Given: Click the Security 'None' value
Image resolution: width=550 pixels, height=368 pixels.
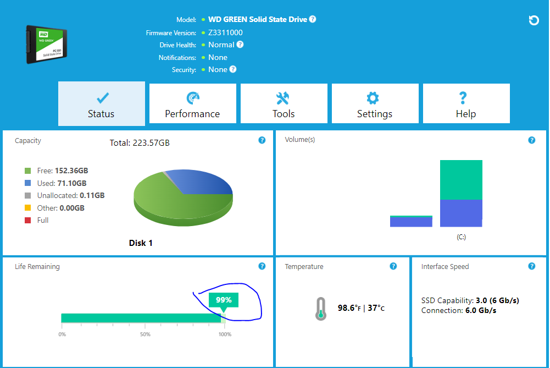Looking at the screenshot, I should tap(218, 69).
